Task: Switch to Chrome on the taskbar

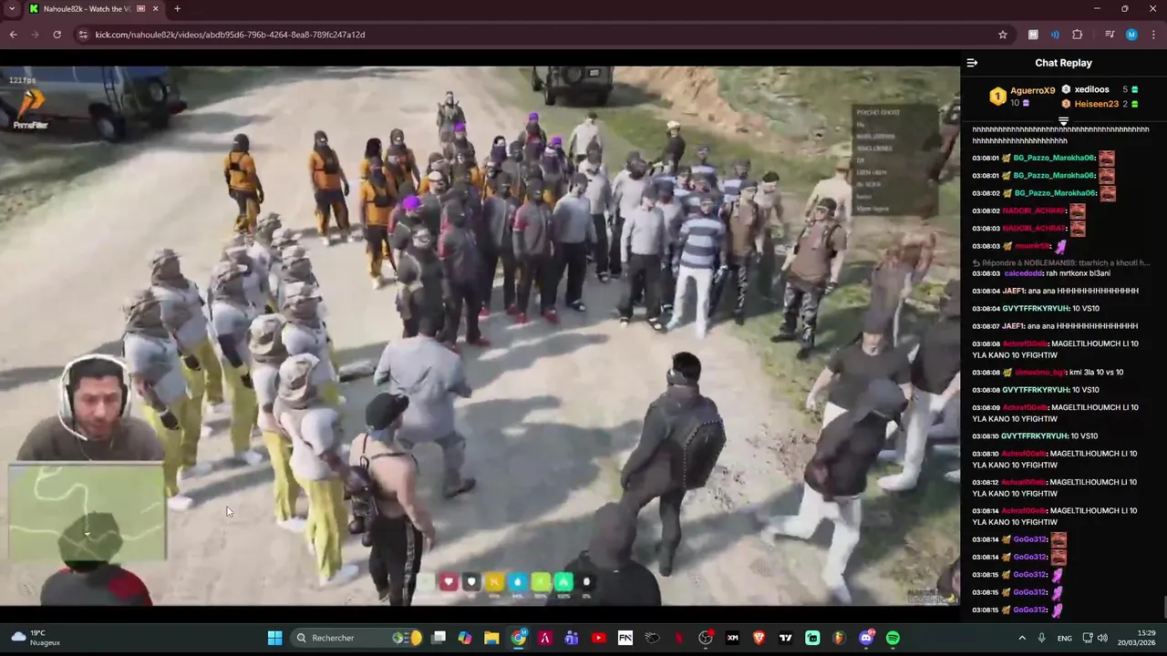Action: point(518,638)
